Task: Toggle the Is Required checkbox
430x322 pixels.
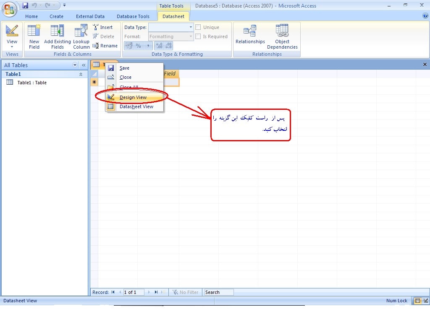Action: 198,36
